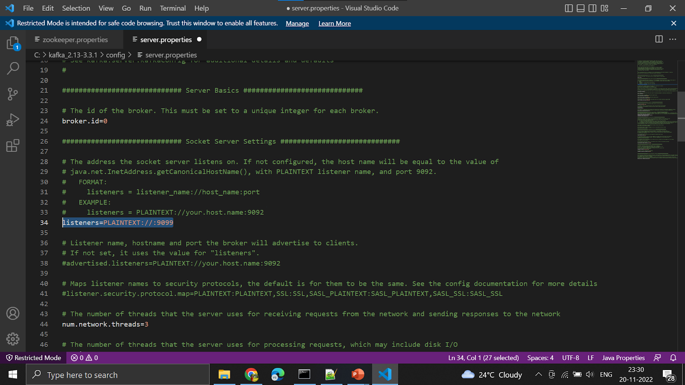Open the Manage gear in activity bar

coord(13,339)
